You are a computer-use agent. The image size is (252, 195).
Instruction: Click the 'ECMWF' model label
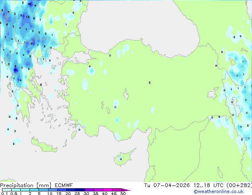(64, 185)
